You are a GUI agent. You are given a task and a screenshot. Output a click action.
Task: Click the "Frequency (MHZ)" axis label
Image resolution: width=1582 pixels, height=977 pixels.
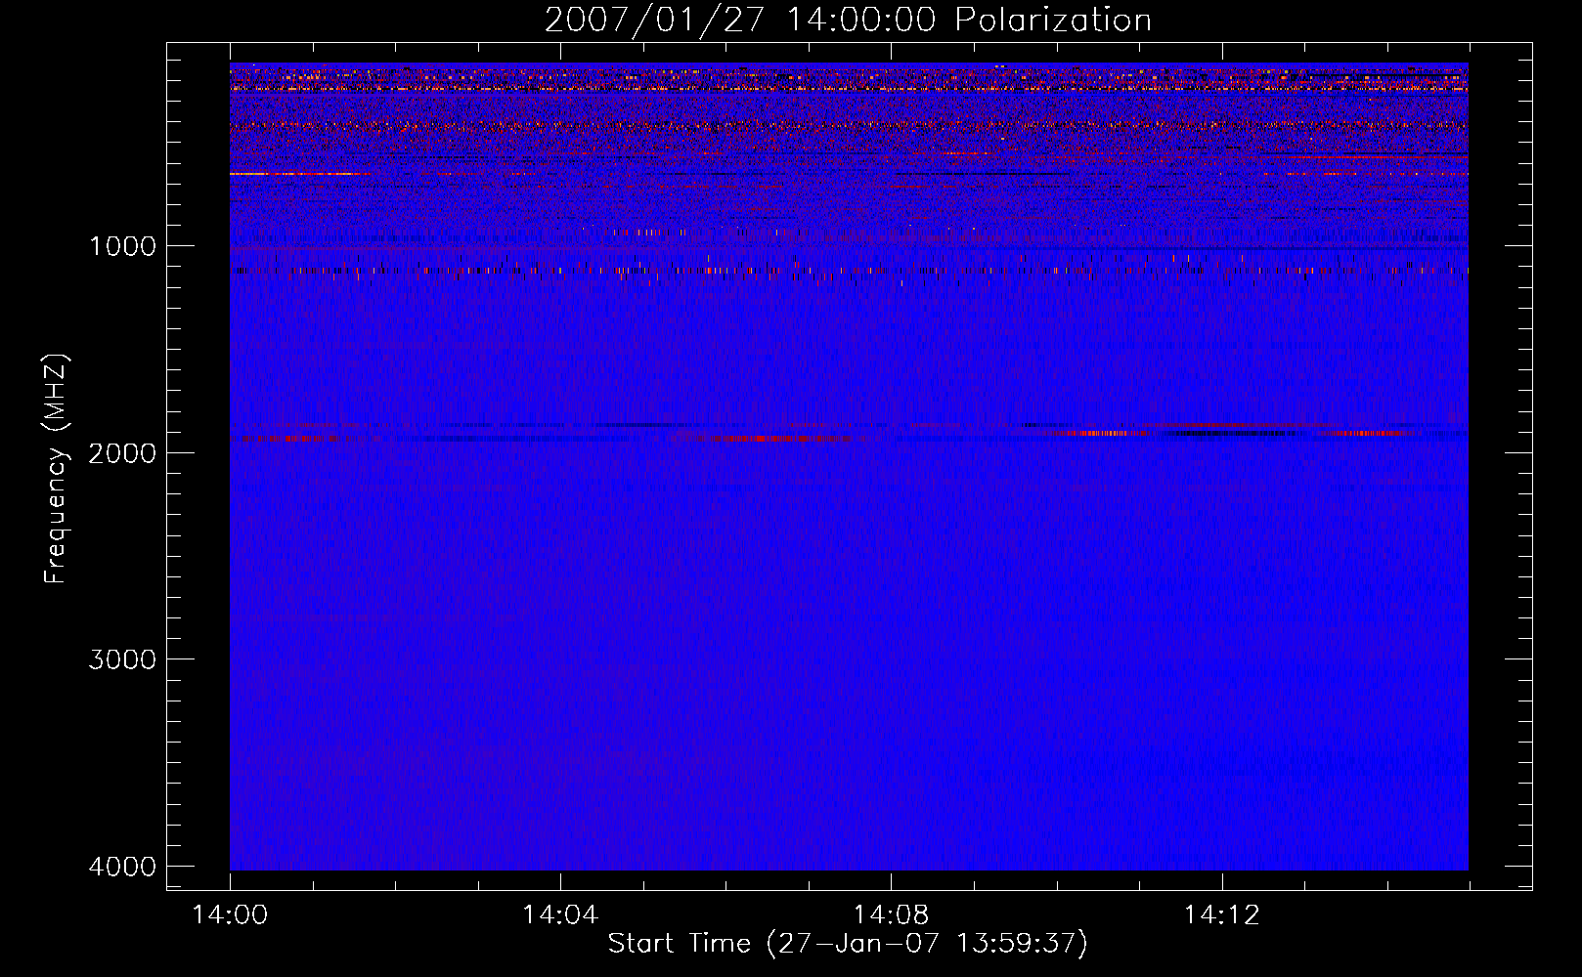55,468
